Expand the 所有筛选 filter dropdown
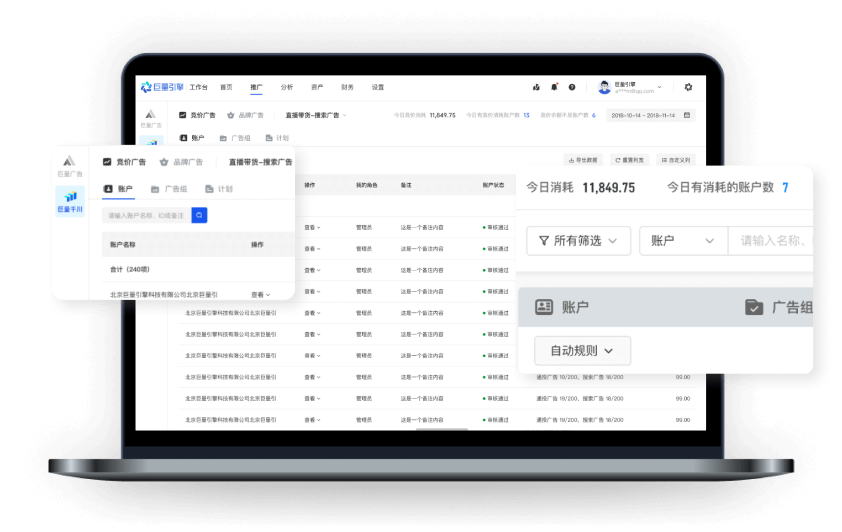Viewport: 842px width, 532px height. click(x=578, y=241)
